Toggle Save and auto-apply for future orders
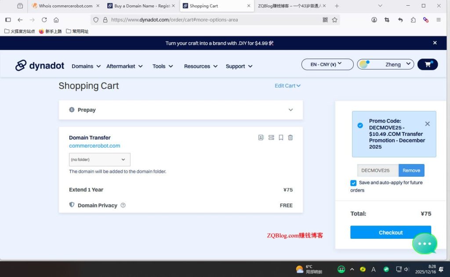Image resolution: width=450 pixels, height=277 pixels. [353, 183]
